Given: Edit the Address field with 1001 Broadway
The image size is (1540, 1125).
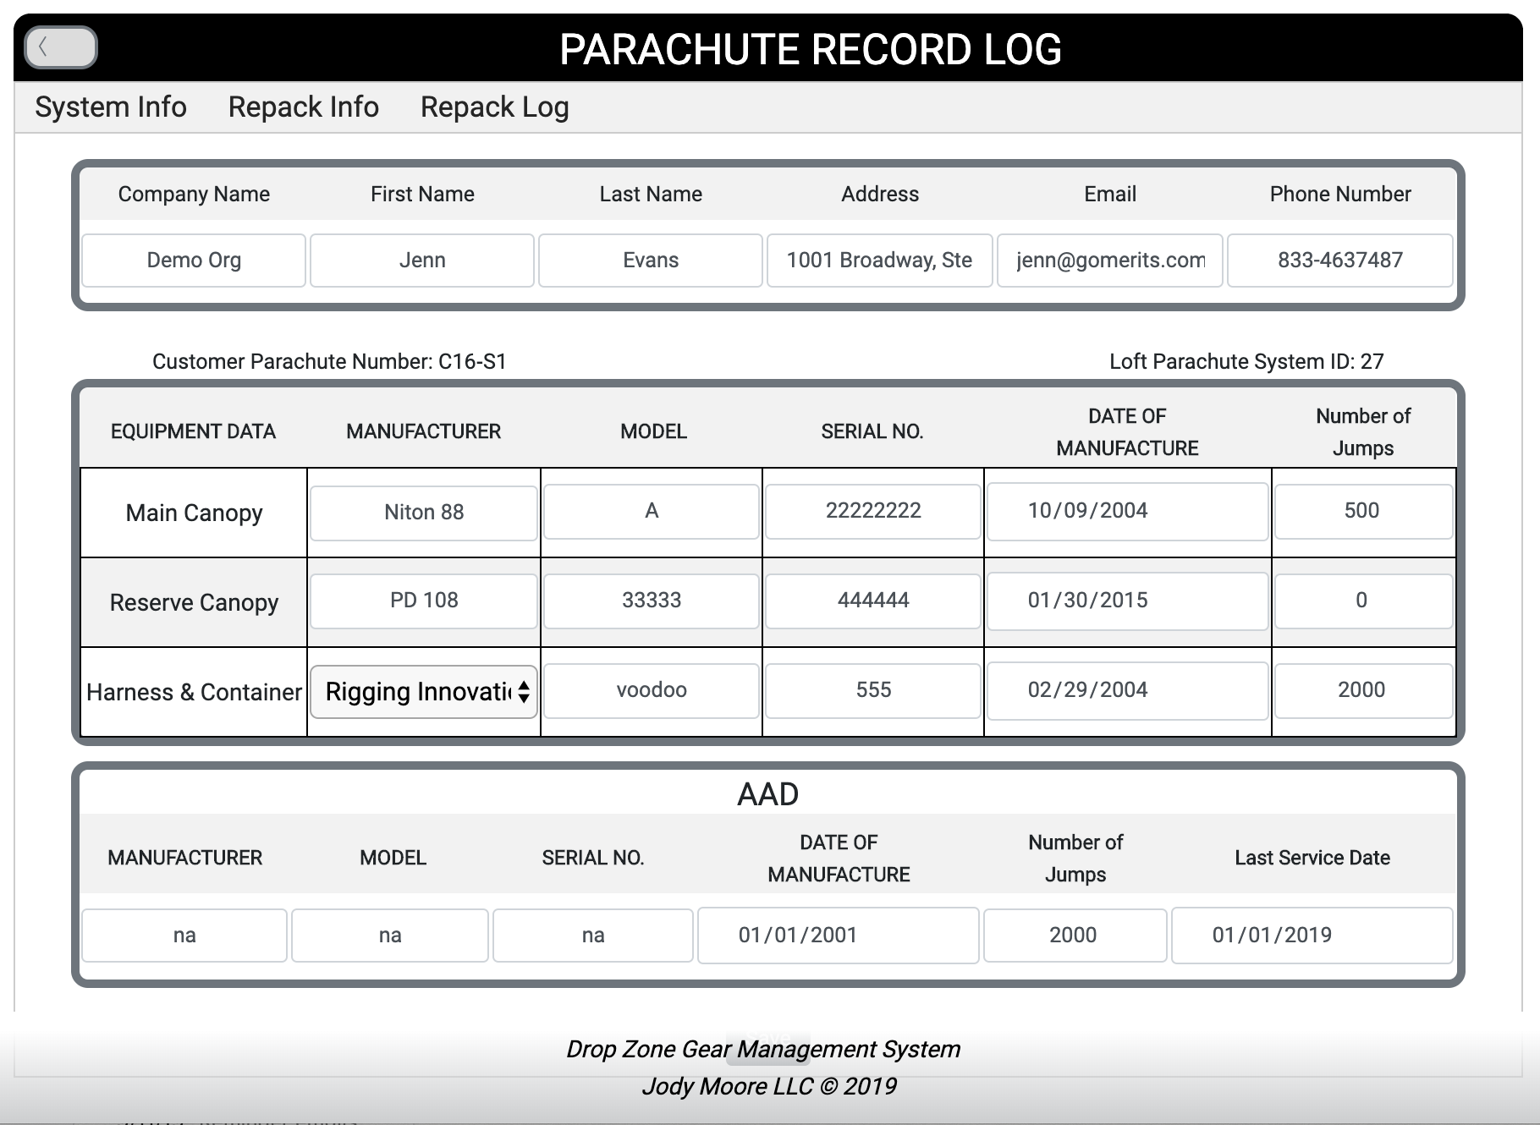Looking at the screenshot, I should [x=879, y=261].
